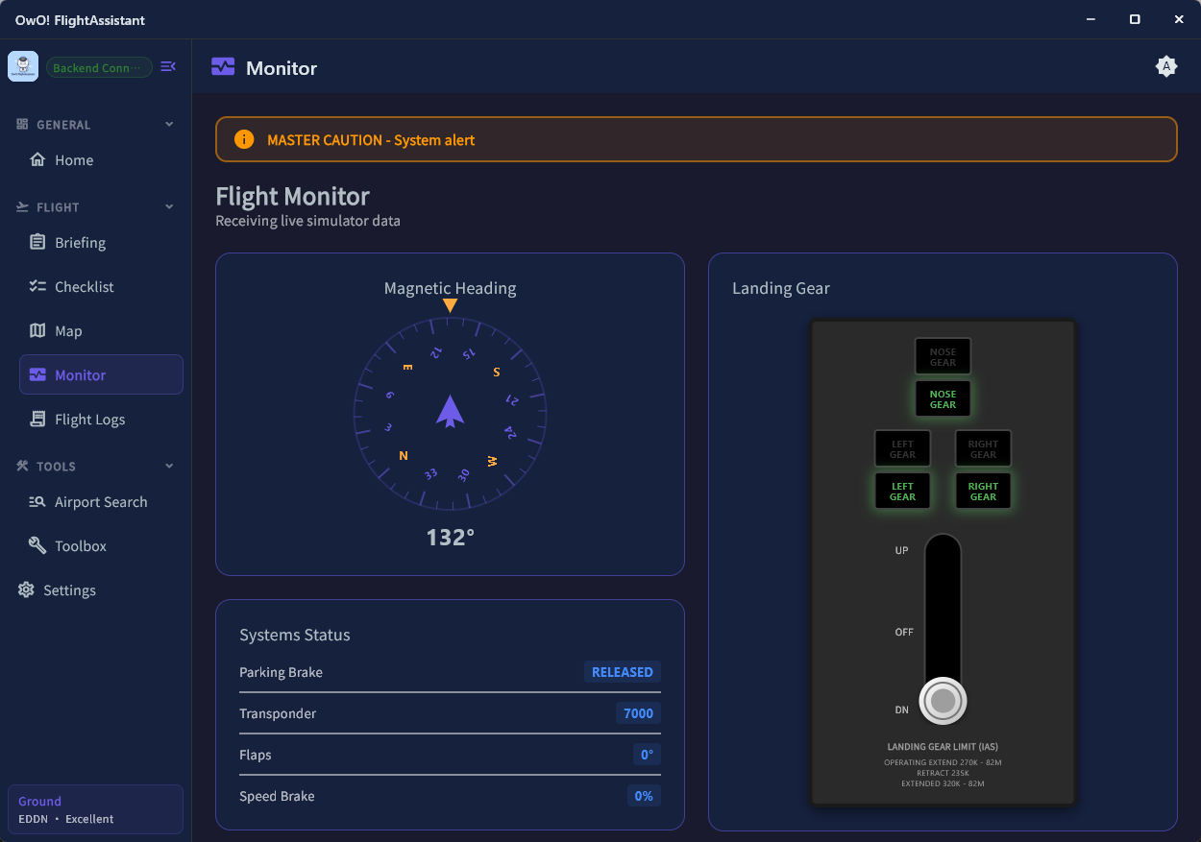Click the Monitor heartbeat icon in the header

[x=223, y=67]
